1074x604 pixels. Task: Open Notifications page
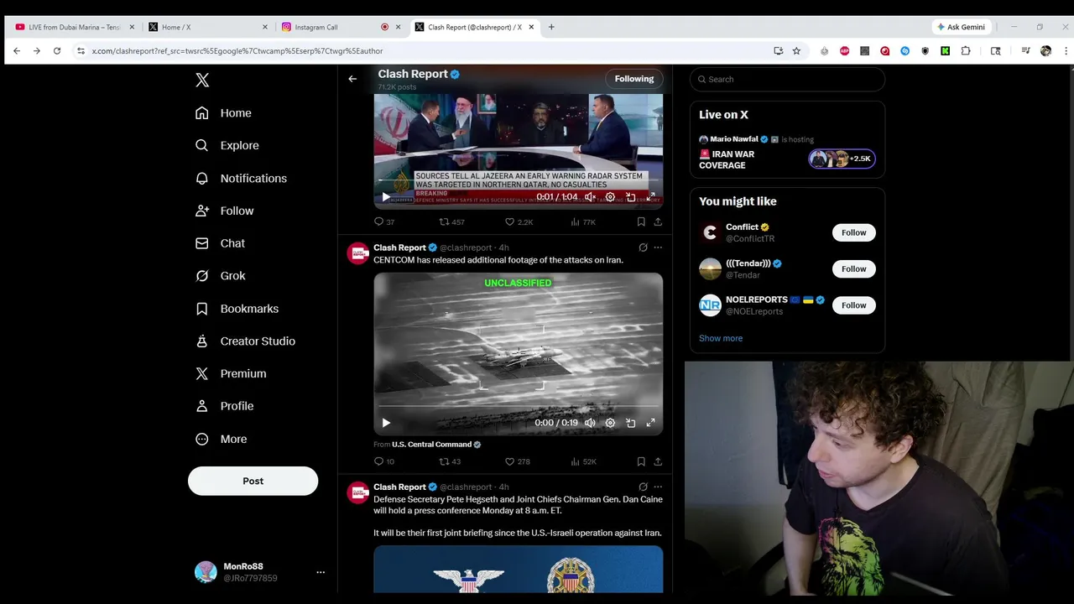click(x=241, y=178)
